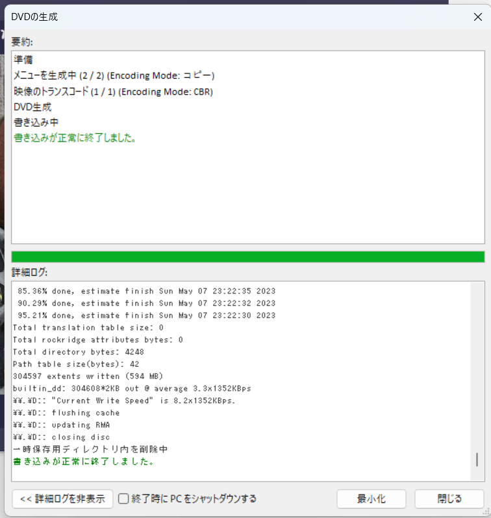Viewport: 491px width, 518px height.
Task: Select the メニューを生成中 (2 / 2) summary entry
Action: pyautogui.click(x=114, y=75)
